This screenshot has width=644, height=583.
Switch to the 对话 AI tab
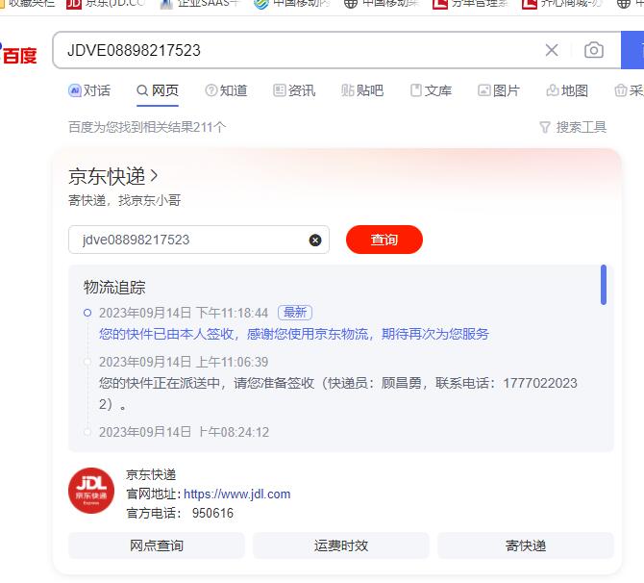point(89,90)
